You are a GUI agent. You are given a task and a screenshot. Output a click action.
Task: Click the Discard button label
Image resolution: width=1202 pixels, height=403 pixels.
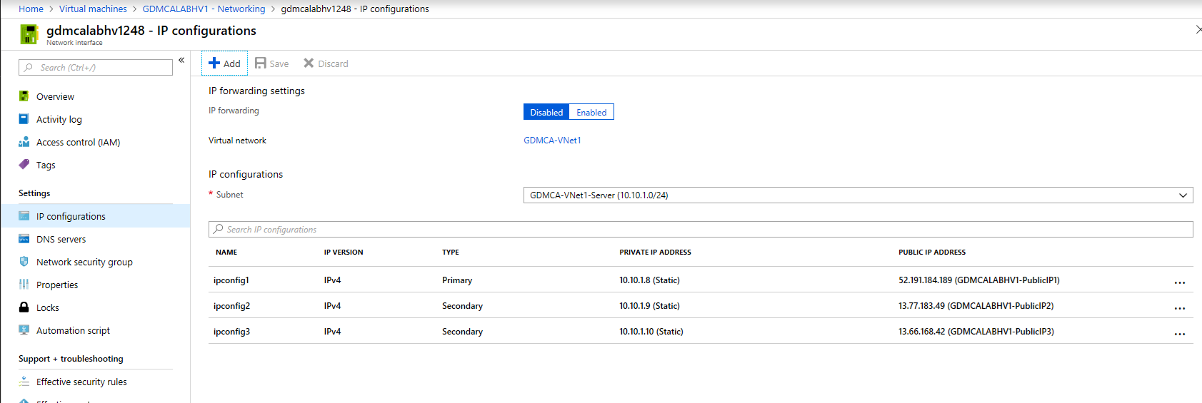(333, 63)
